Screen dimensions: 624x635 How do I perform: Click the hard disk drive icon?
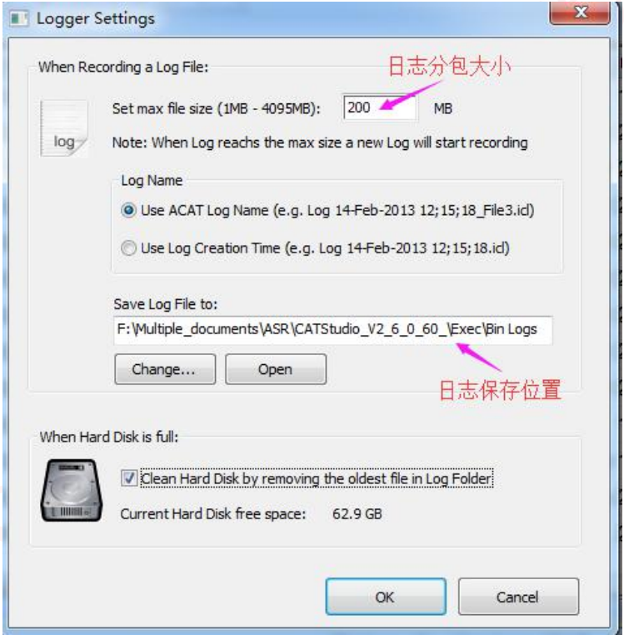pyautogui.click(x=72, y=491)
